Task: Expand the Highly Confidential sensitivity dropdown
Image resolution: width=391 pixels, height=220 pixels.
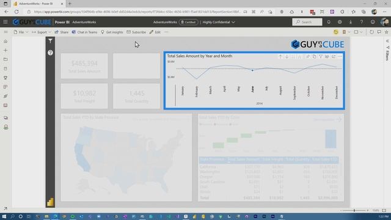Action: (x=219, y=22)
